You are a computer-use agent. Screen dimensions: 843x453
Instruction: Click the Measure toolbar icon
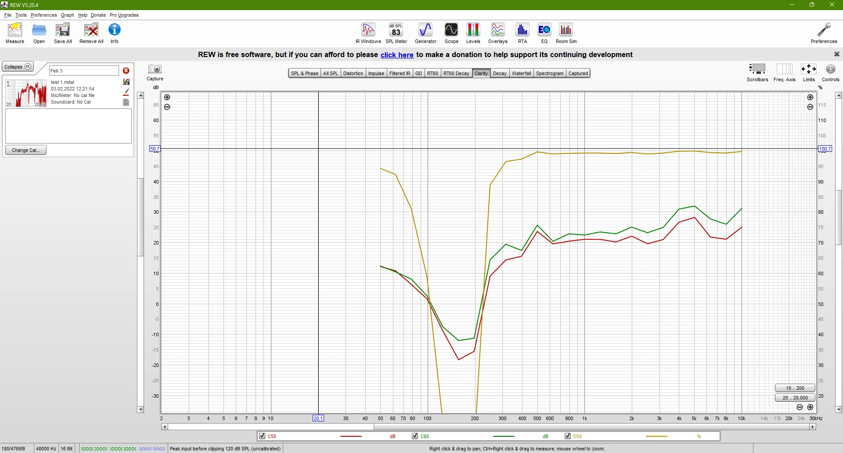15,33
